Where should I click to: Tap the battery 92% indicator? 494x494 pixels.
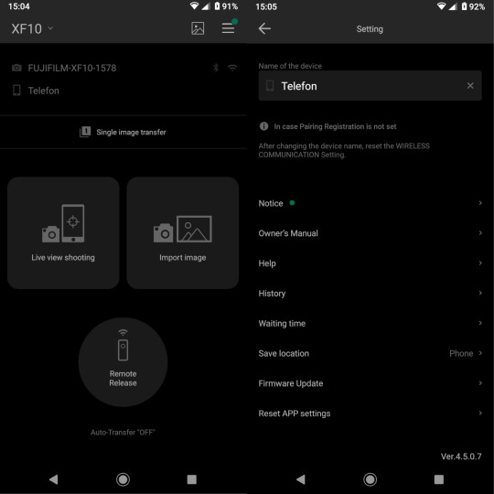(473, 6)
